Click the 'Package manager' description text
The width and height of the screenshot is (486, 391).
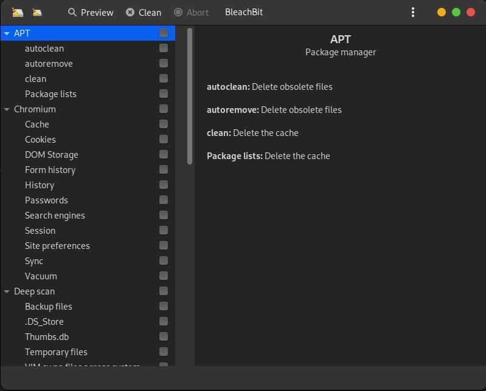coord(341,52)
